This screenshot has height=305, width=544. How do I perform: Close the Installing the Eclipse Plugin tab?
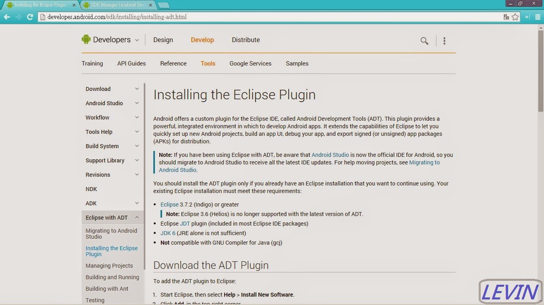pos(74,5)
